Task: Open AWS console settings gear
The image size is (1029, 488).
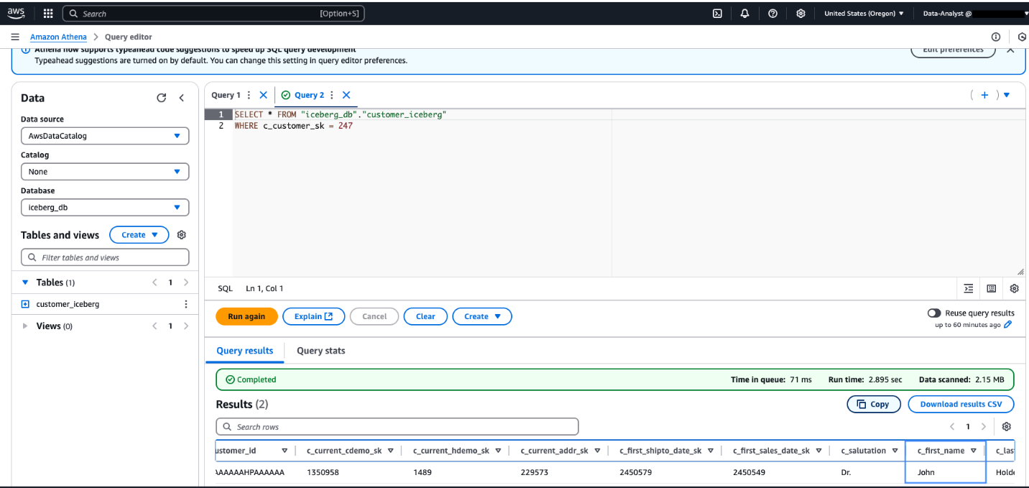Action: (x=800, y=13)
